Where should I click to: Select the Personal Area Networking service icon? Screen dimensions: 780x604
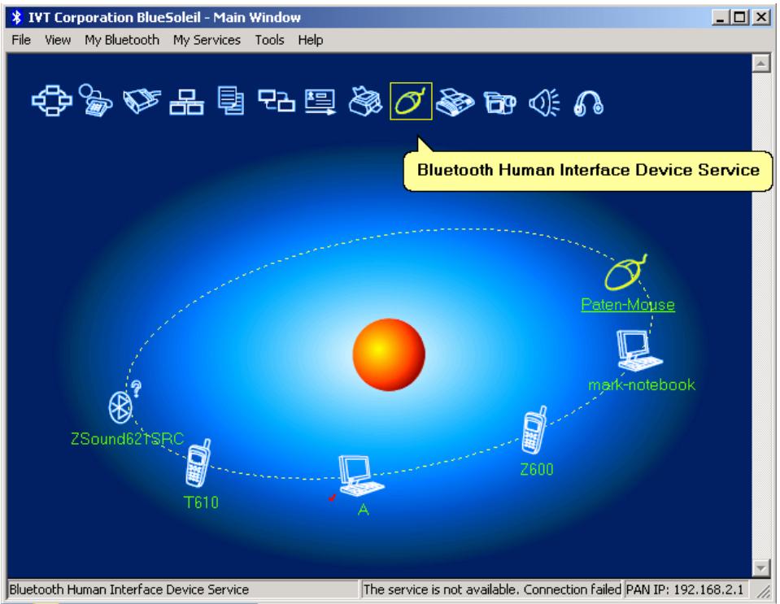[x=52, y=101]
